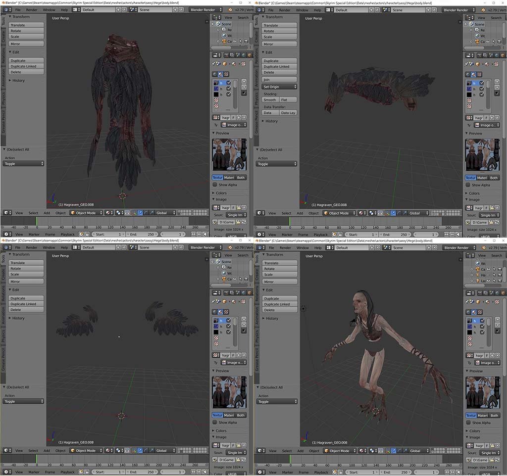This screenshot has width=507, height=476.
Task: Open the Render properties tab icon in the feathered torso window
Action: [226, 55]
